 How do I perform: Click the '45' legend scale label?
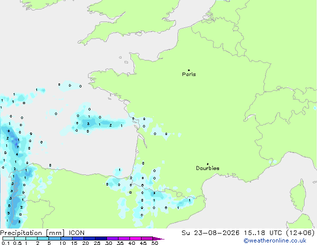(143, 243)
